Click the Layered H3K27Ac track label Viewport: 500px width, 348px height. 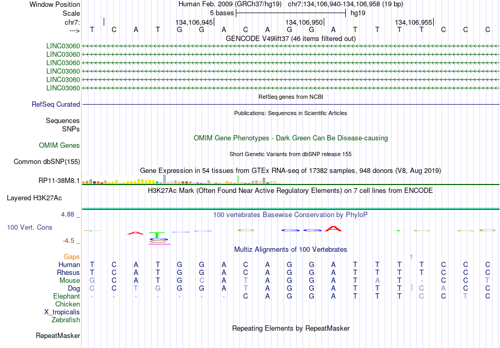point(34,198)
